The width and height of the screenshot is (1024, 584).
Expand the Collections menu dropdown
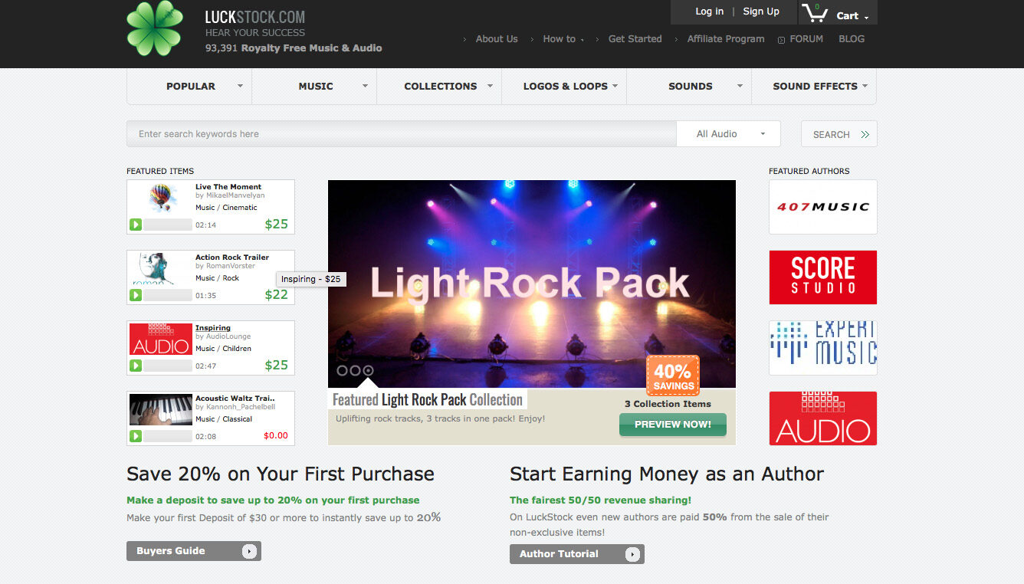[x=490, y=86]
